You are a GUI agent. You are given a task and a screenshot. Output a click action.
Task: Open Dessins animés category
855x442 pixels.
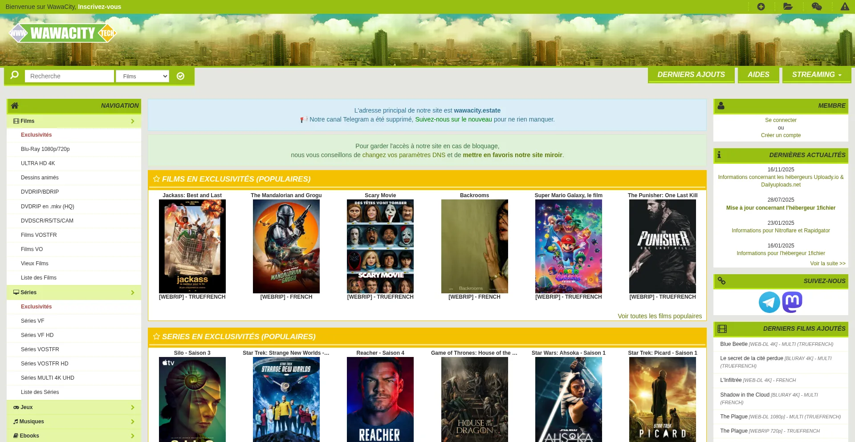point(40,178)
